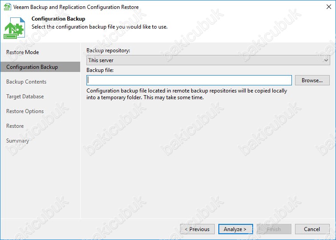This screenshot has width=336, height=240.
Task: Select the Configuration Backup step
Action: 40,67
